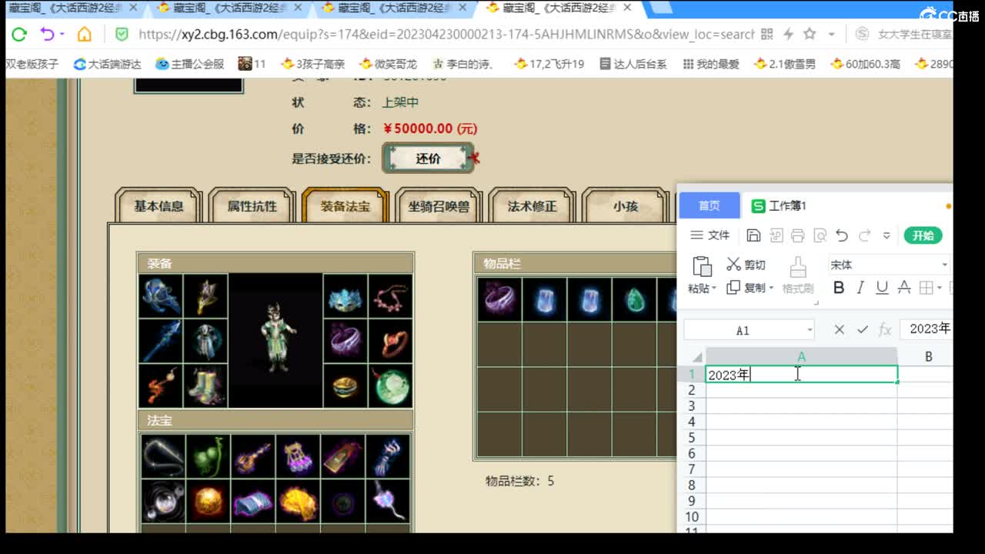The image size is (985, 554).
Task: Open the Name Box A1 dropdown arrow
Action: pyautogui.click(x=810, y=330)
